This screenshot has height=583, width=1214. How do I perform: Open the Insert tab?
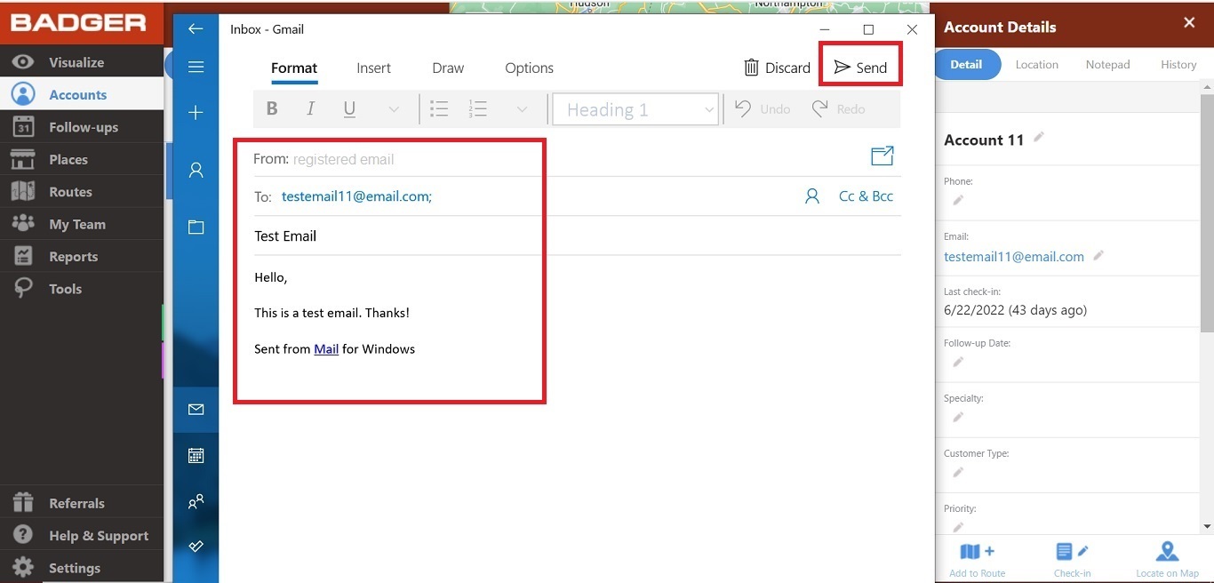374,68
